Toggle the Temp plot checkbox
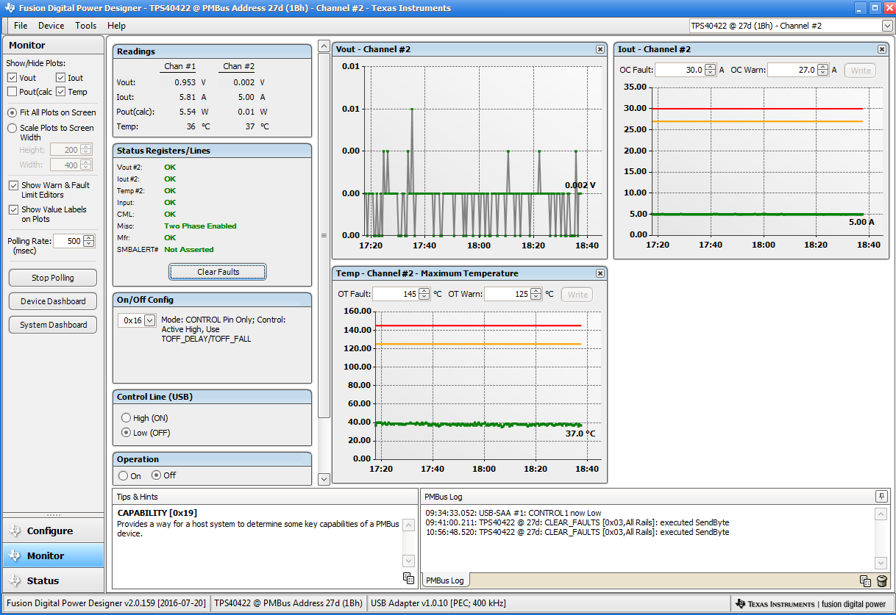This screenshot has width=896, height=615. point(60,92)
